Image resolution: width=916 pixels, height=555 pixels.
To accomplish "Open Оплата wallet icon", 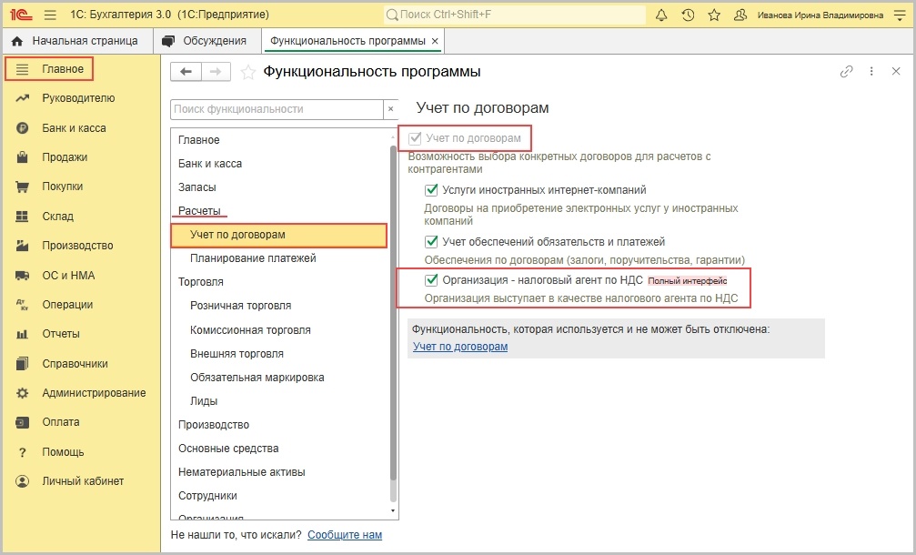I will pyautogui.click(x=22, y=422).
